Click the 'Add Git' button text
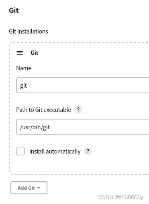149x204 pixels. pos(26,188)
